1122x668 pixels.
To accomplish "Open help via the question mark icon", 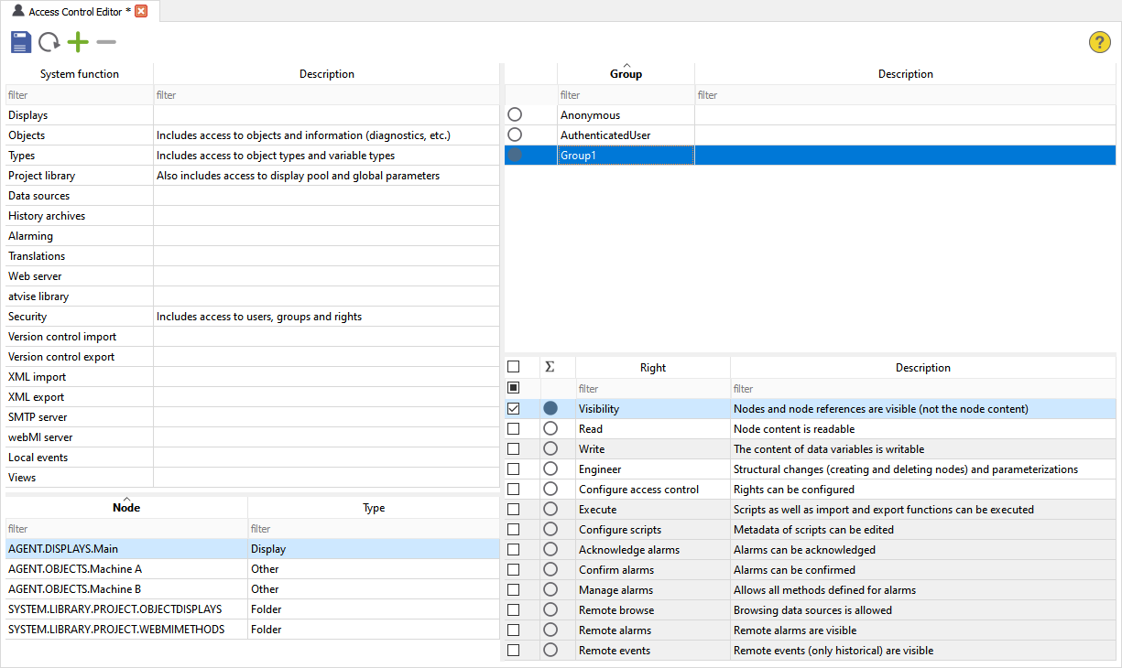I will [x=1099, y=41].
